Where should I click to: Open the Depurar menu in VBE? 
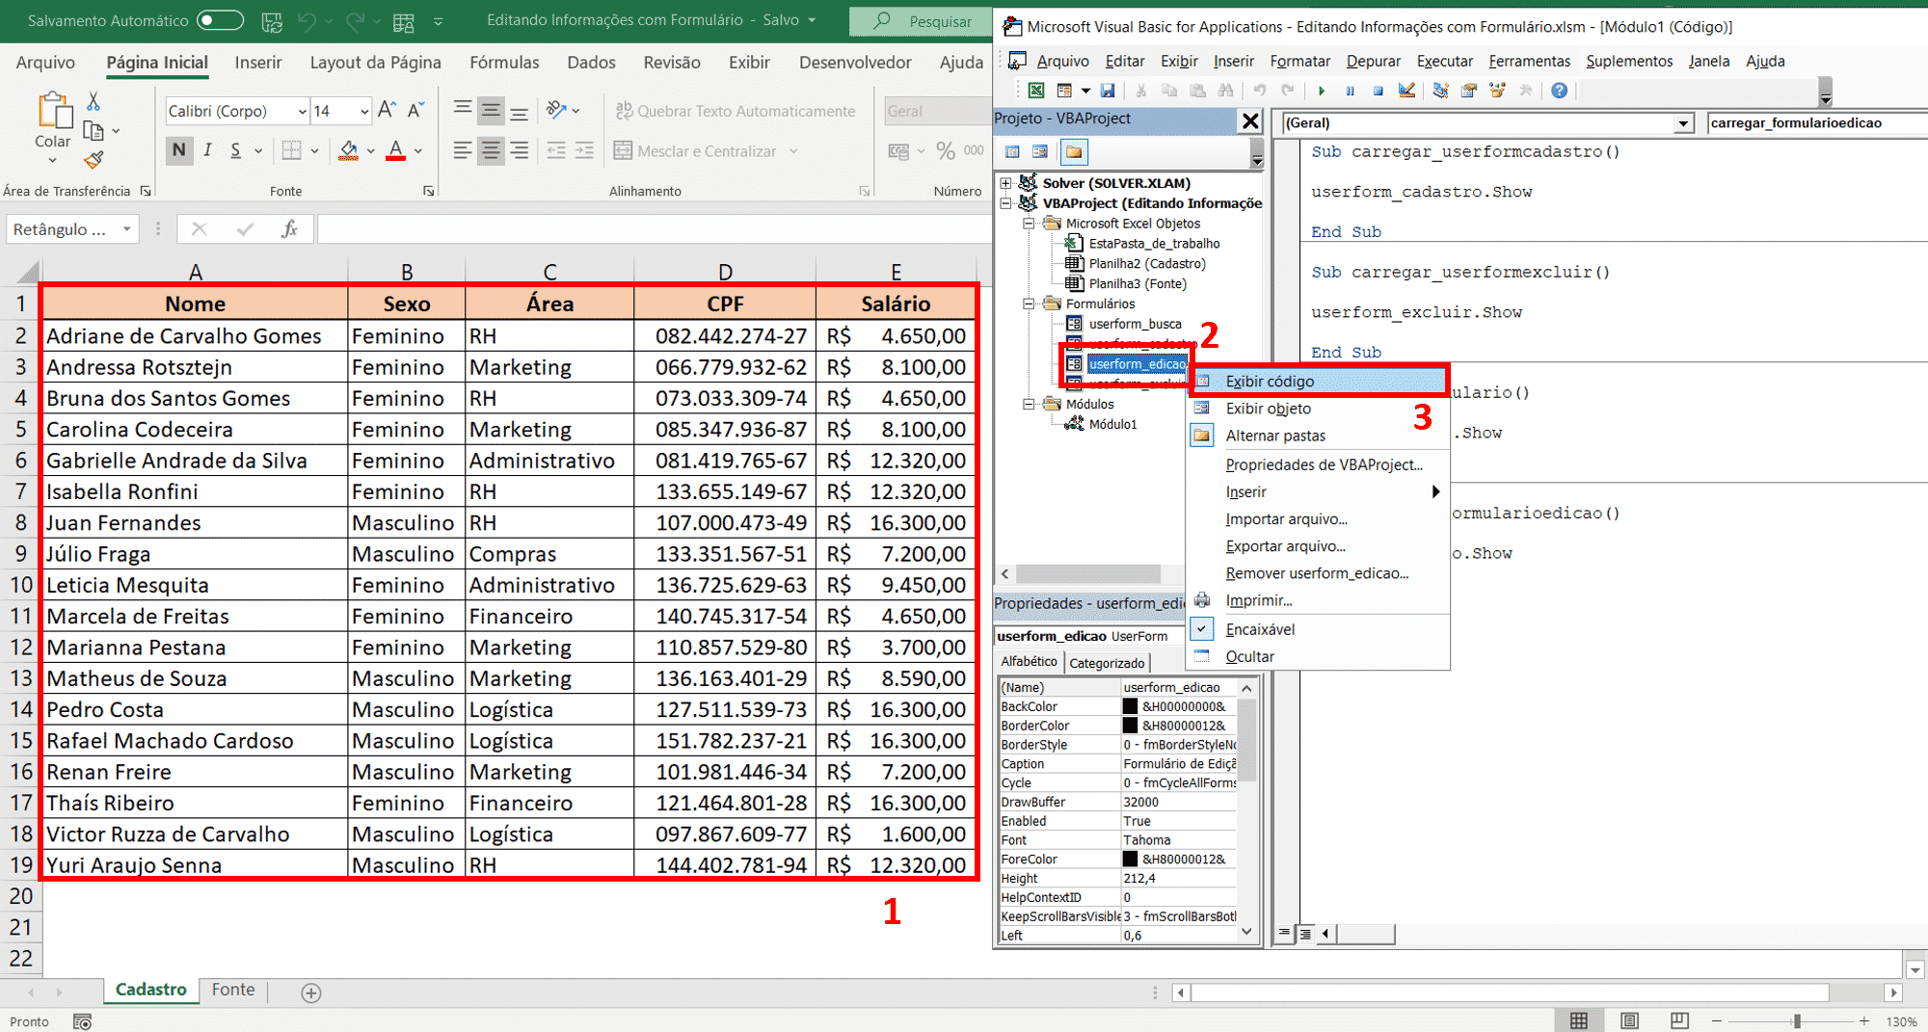coord(1373,61)
